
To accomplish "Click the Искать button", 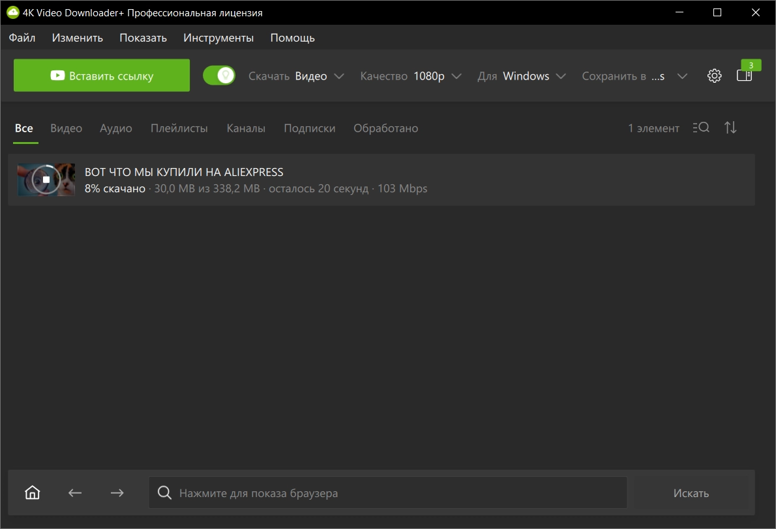I will (x=691, y=493).
